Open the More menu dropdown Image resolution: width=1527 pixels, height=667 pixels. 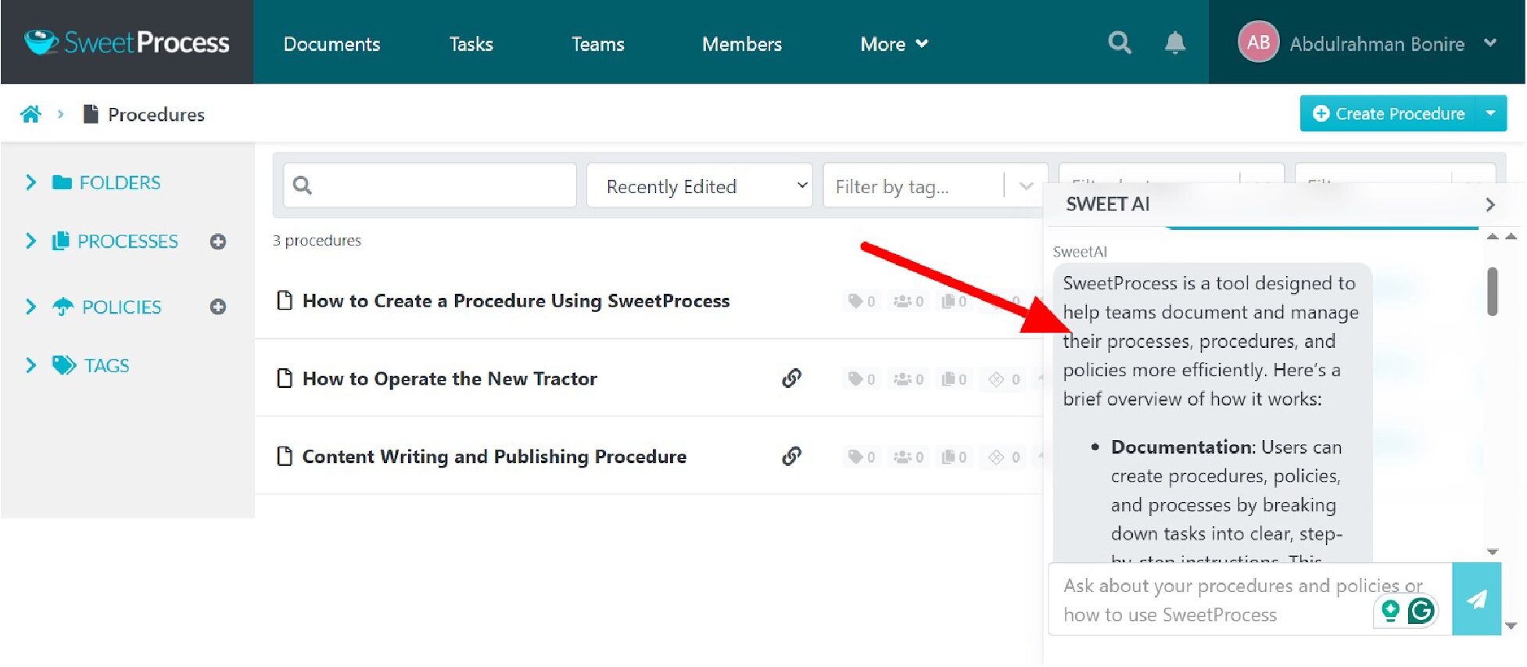point(894,44)
